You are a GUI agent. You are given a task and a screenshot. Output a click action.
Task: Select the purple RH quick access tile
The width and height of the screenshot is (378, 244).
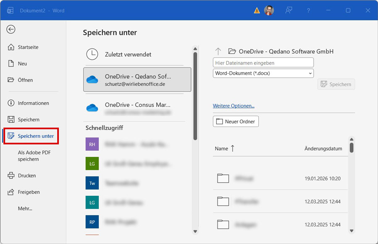(92, 144)
